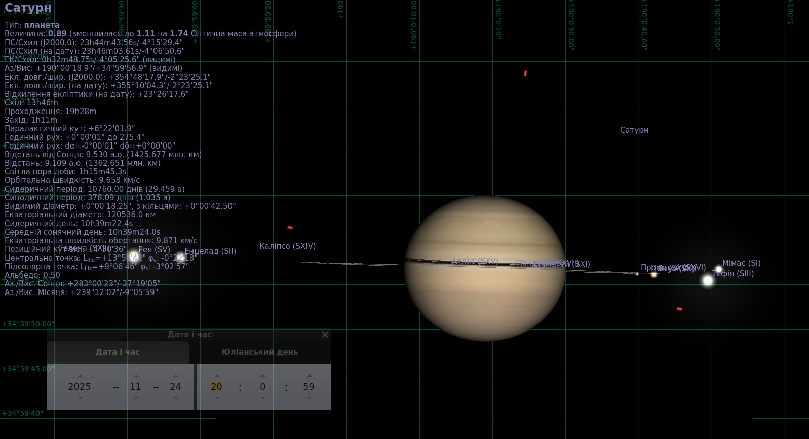Click the Сатурн heading in the info panel
The width and height of the screenshot is (809, 439).
coord(28,8)
